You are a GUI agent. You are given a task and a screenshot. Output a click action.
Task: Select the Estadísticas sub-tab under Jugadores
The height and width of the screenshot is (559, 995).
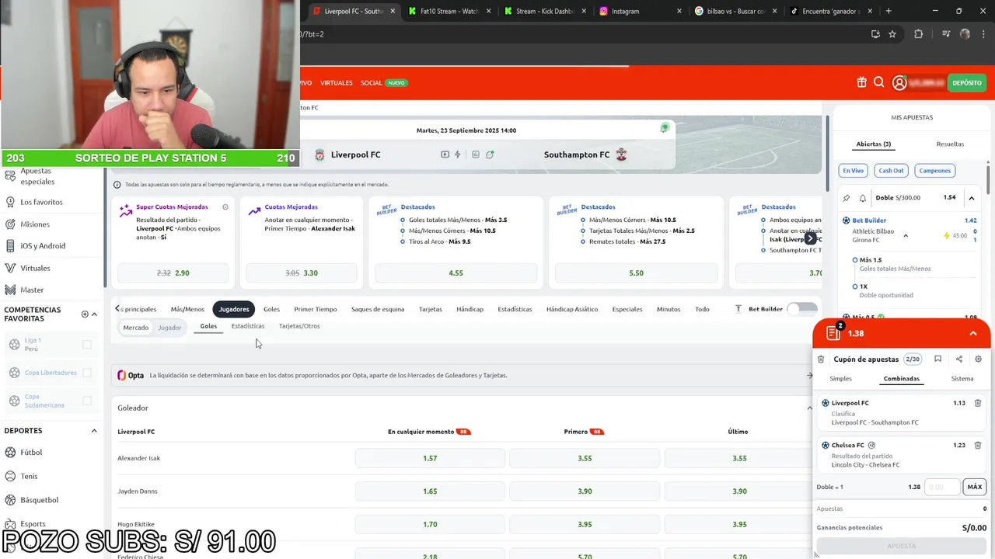pyautogui.click(x=248, y=326)
